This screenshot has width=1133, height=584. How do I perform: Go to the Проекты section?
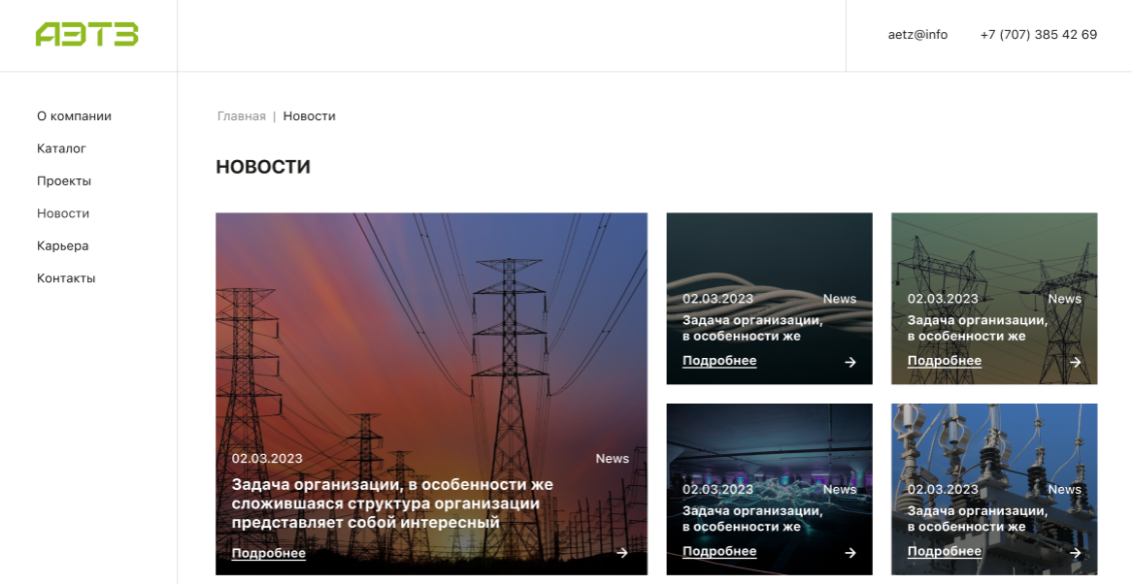tap(64, 181)
